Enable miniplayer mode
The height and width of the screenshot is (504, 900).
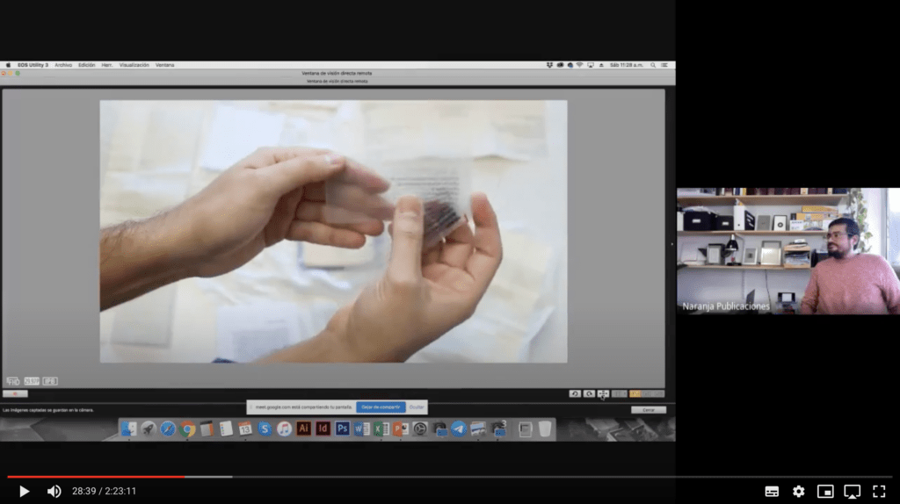[x=825, y=492]
